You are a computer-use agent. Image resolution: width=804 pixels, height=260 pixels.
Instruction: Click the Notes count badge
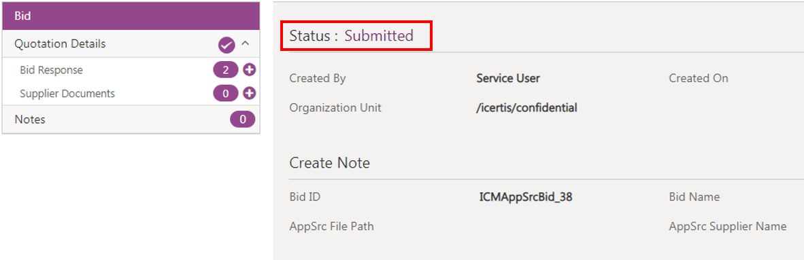pos(243,119)
